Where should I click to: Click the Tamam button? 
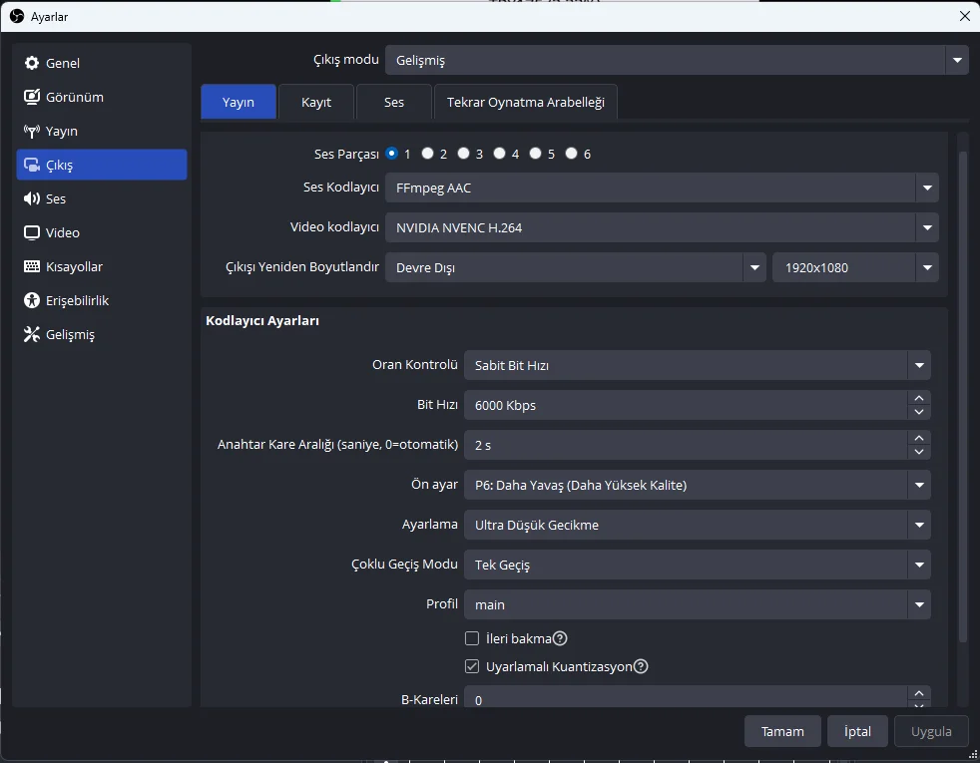[782, 731]
